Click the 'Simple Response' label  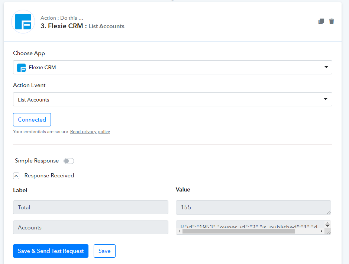37,161
